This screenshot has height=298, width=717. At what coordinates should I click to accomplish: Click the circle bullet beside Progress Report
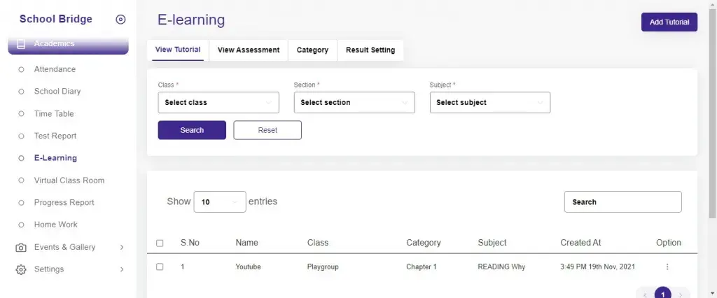click(20, 202)
